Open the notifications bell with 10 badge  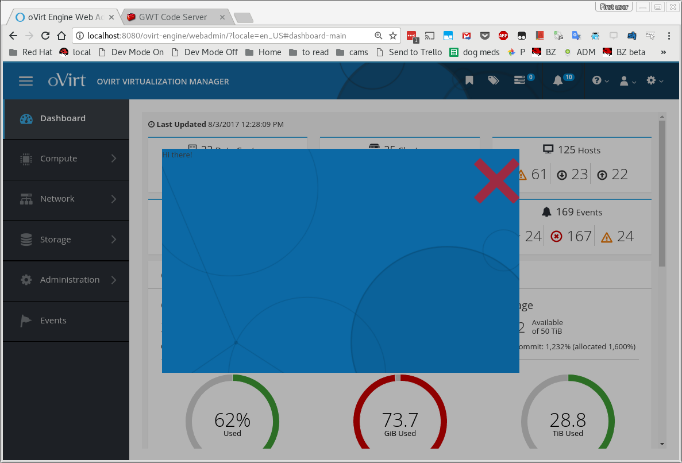(x=558, y=81)
